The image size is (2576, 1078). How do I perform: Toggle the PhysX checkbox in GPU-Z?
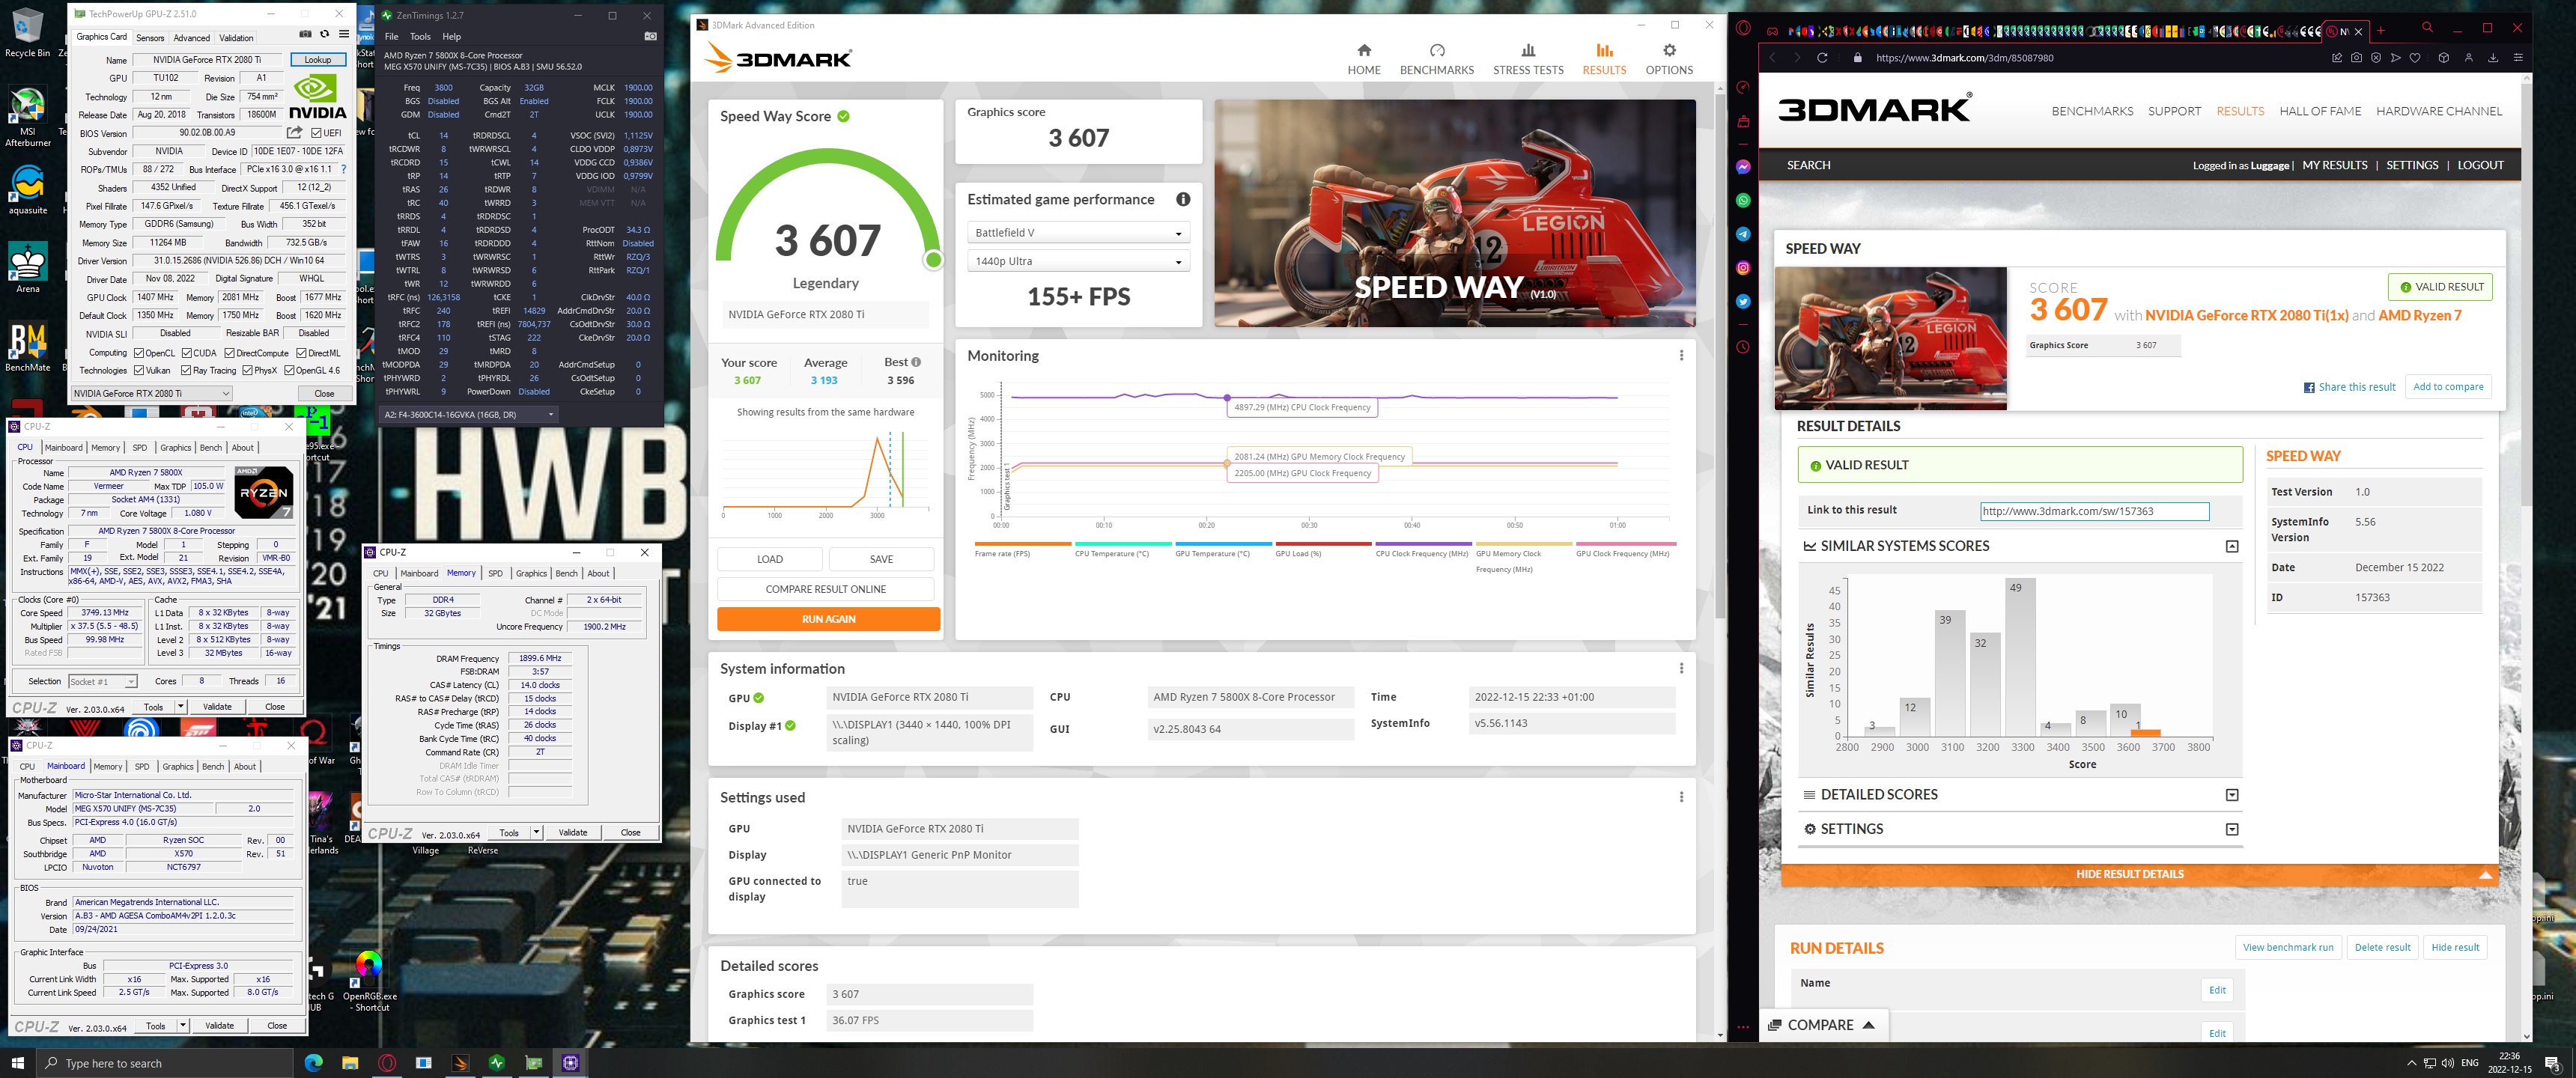point(247,370)
